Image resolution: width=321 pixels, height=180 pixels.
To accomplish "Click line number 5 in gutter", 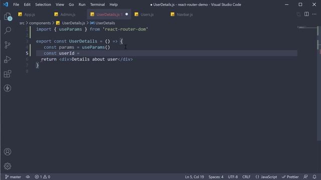I will point(27,53).
